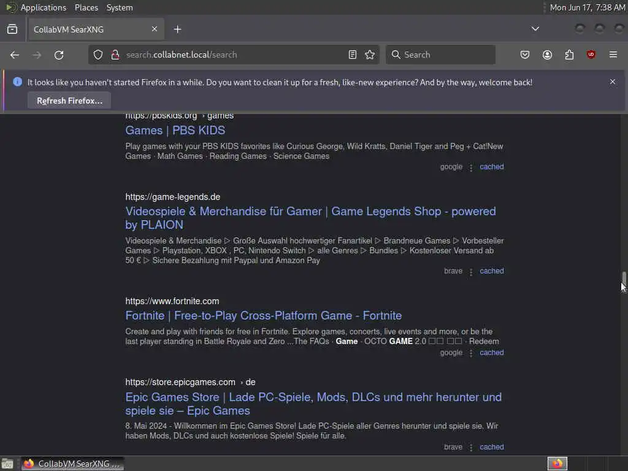Screen dimensions: 628x471
Task: Open Firefox account icon
Action: click(547, 55)
